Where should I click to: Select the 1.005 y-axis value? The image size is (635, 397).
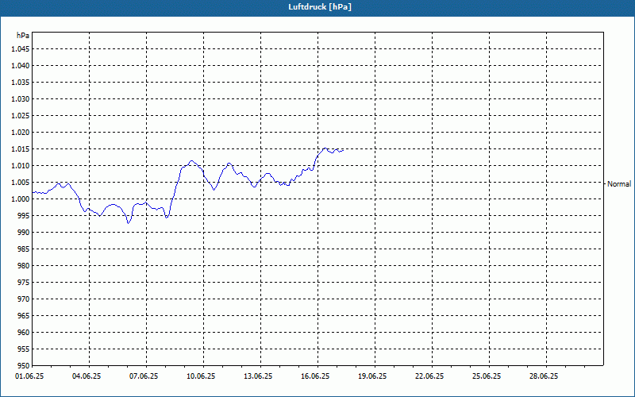click(21, 183)
